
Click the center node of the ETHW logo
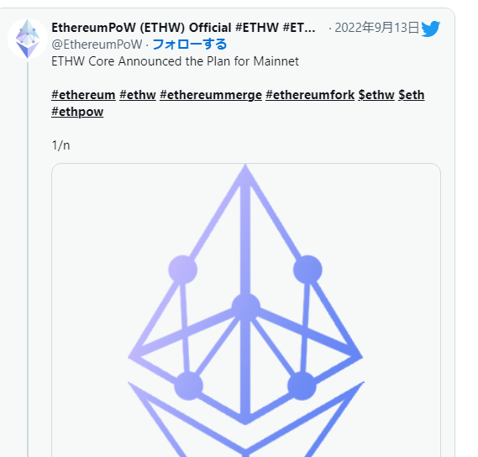pyautogui.click(x=245, y=307)
